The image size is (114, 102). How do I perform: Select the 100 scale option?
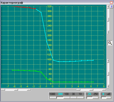(x=67, y=94)
